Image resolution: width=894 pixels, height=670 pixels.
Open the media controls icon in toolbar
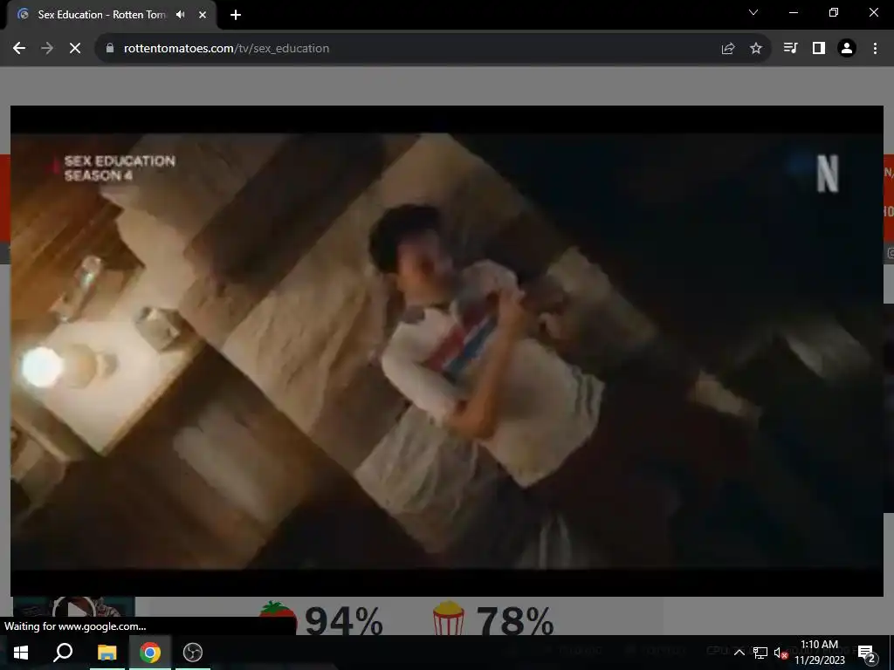point(790,49)
